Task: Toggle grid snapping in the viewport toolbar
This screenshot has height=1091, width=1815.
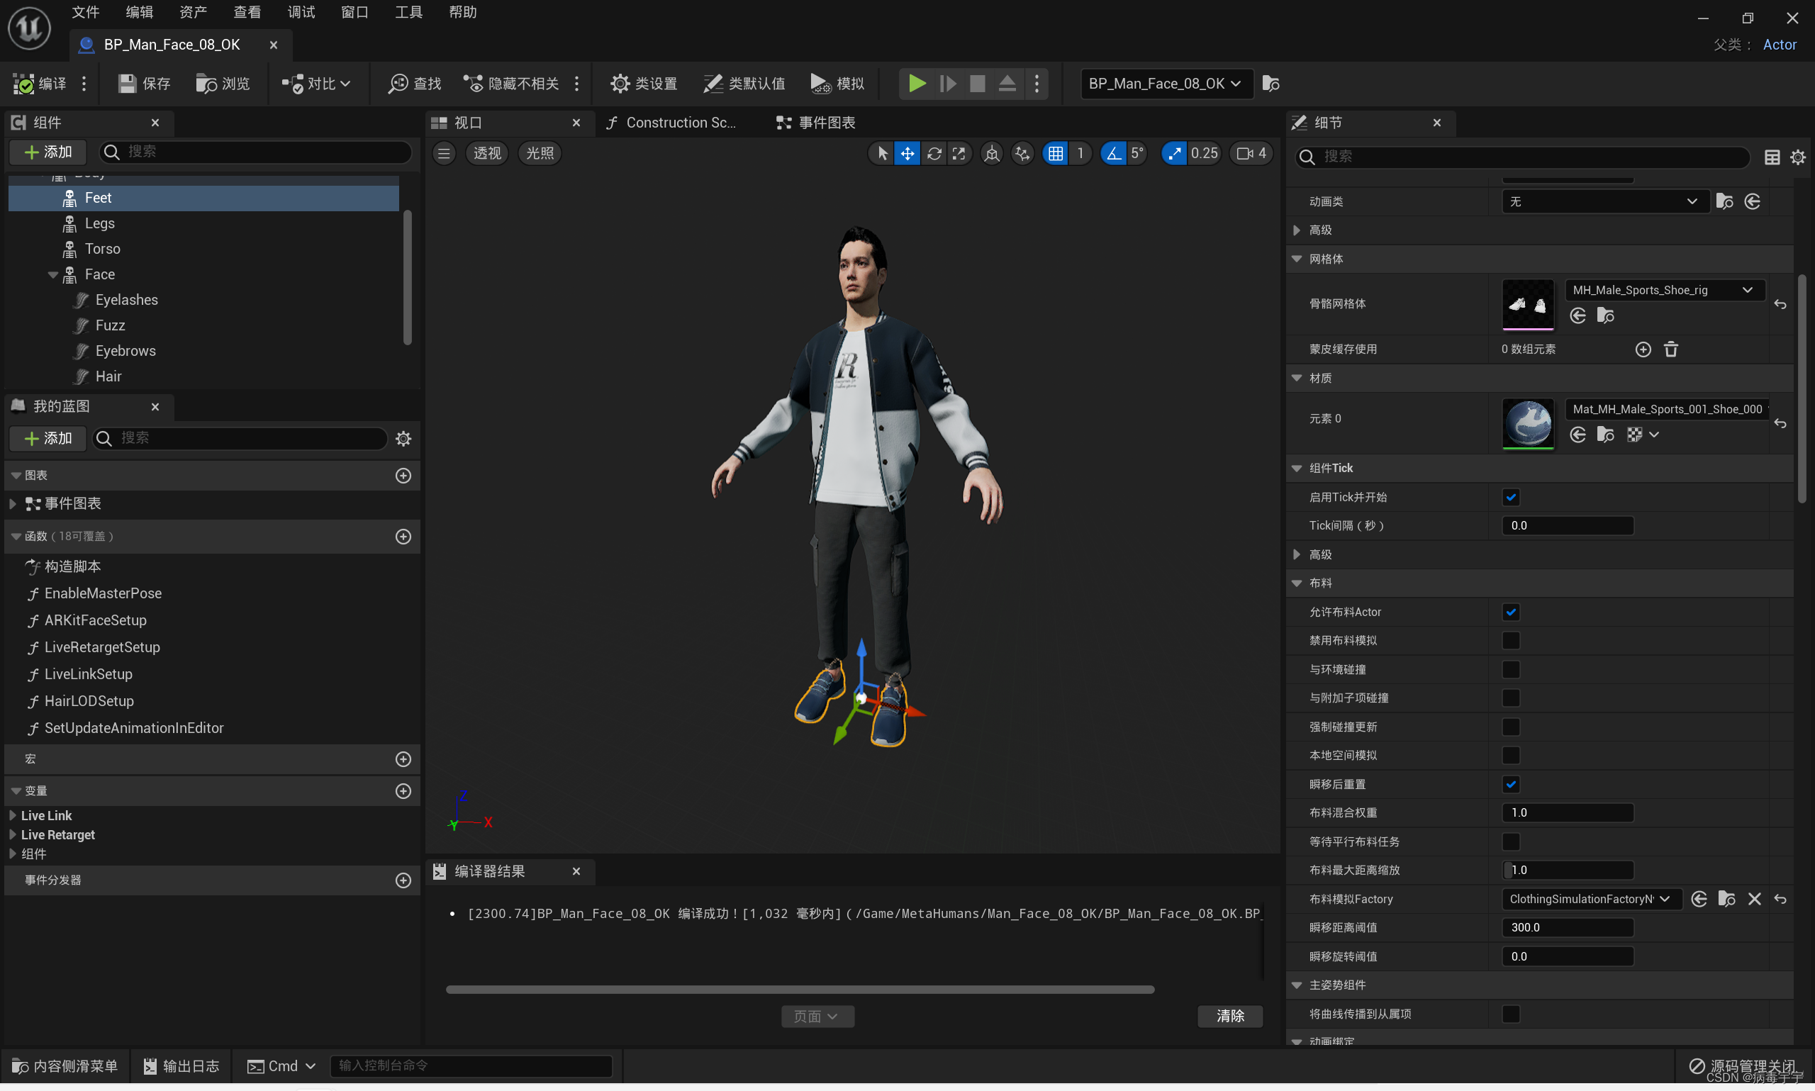Action: click(1055, 153)
